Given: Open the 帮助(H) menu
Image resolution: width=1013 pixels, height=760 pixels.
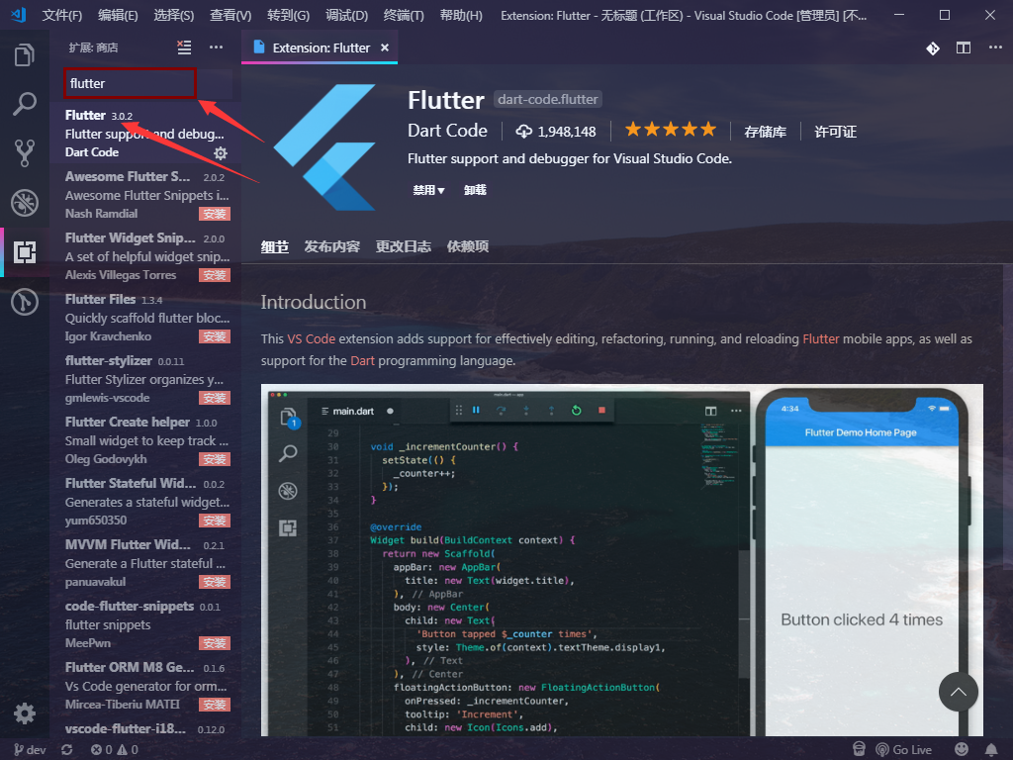Looking at the screenshot, I should click(461, 15).
